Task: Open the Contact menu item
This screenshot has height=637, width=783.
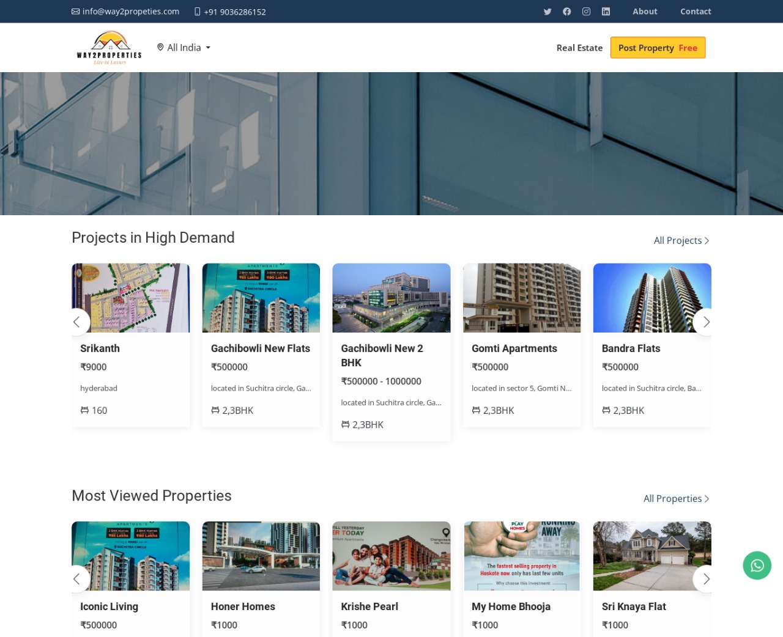Action: [696, 12]
